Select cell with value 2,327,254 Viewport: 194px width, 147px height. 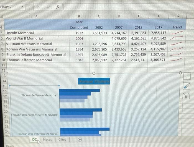coord(119,60)
